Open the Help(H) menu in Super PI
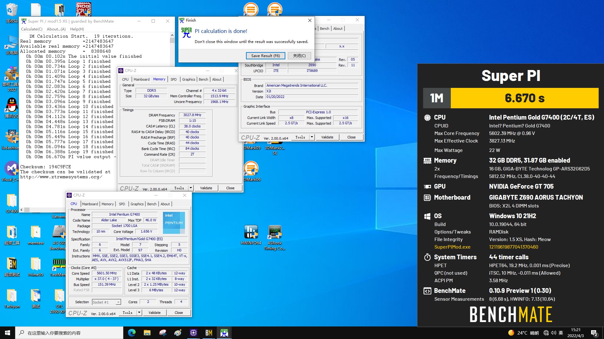This screenshot has height=339, width=604. (77, 29)
